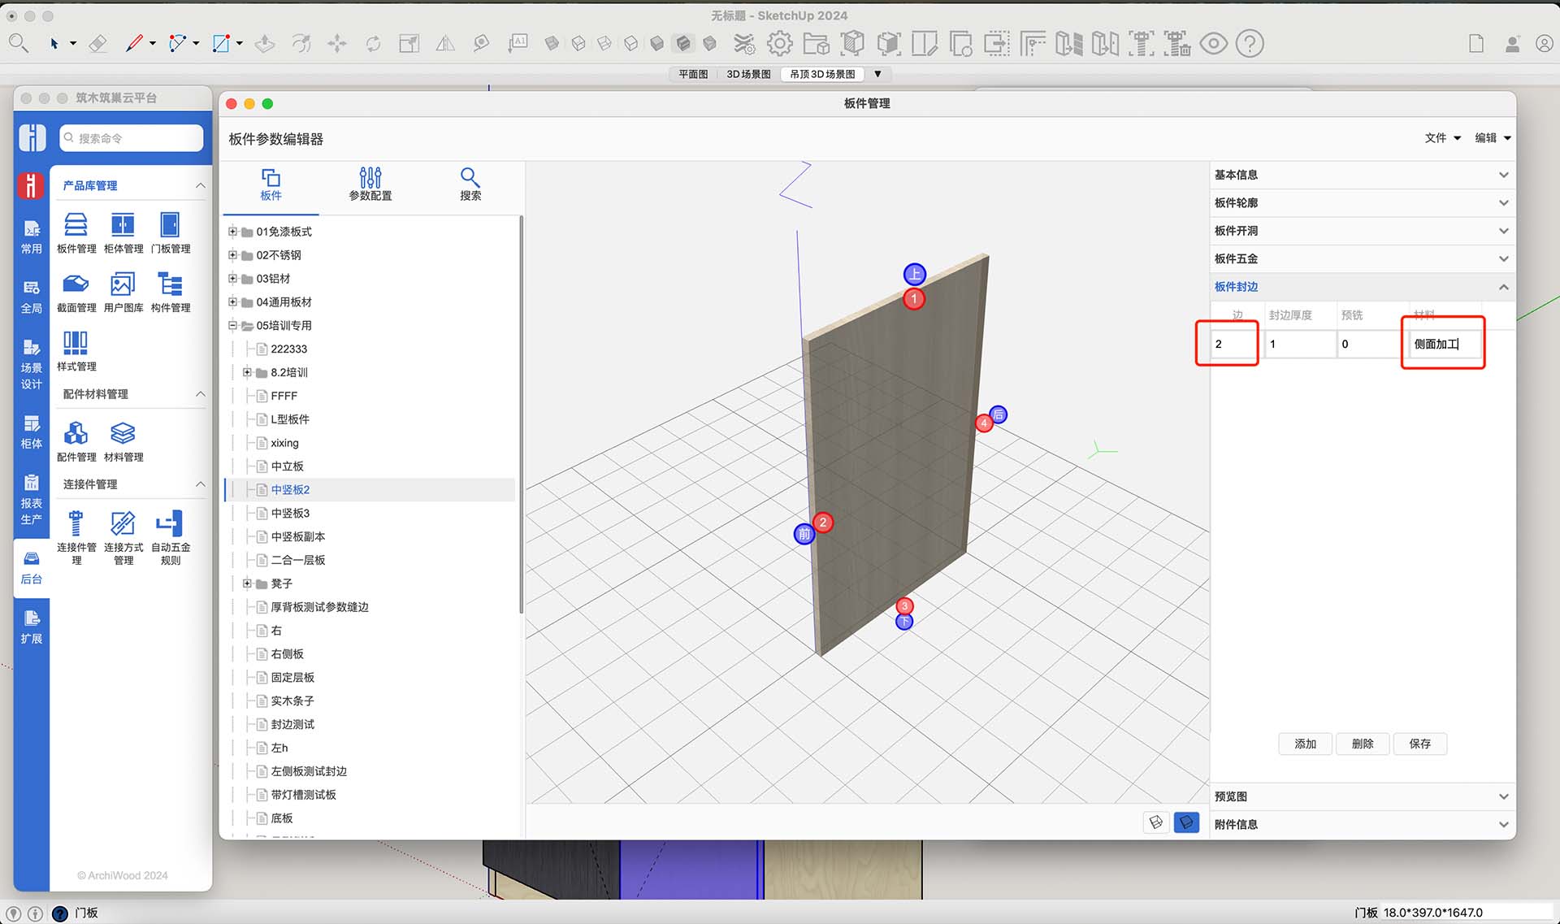Toggle wireframe view button under viewport
This screenshot has height=924, width=1560.
[x=1156, y=822]
